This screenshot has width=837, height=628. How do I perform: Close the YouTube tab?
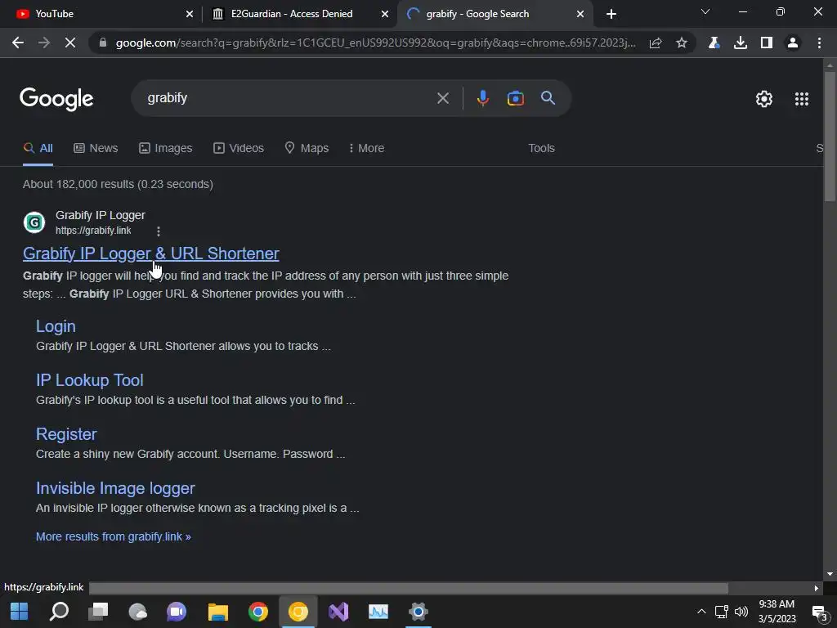[x=190, y=14]
